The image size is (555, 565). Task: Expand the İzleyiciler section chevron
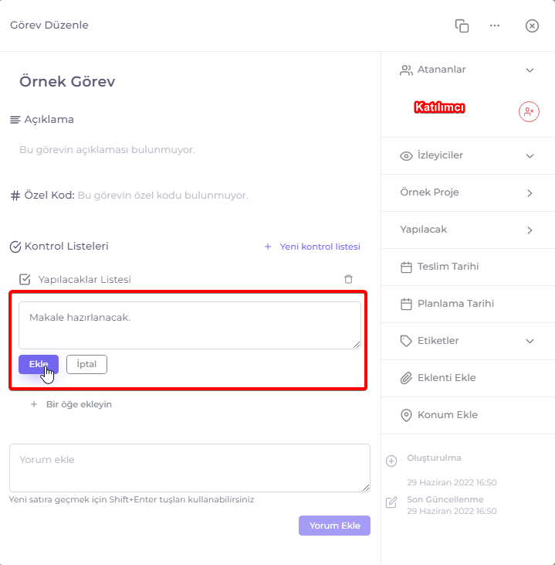pyautogui.click(x=530, y=156)
